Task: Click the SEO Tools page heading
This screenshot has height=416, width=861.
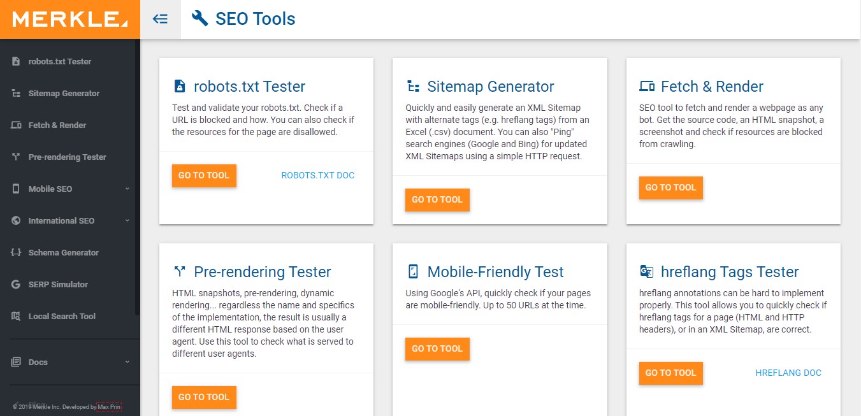Action: pos(256,18)
